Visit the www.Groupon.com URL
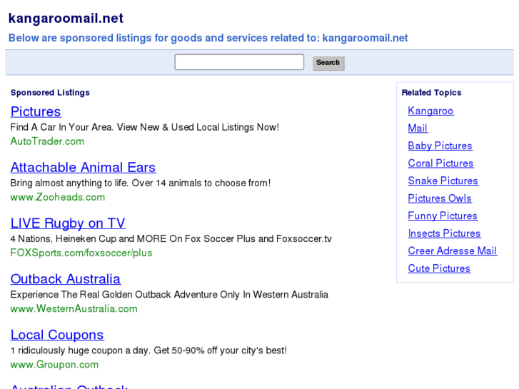This screenshot has width=519, height=389. [x=55, y=365]
